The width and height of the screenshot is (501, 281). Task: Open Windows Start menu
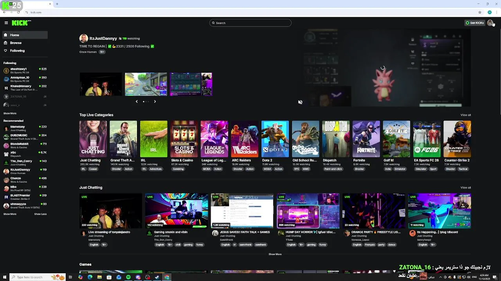click(4, 277)
